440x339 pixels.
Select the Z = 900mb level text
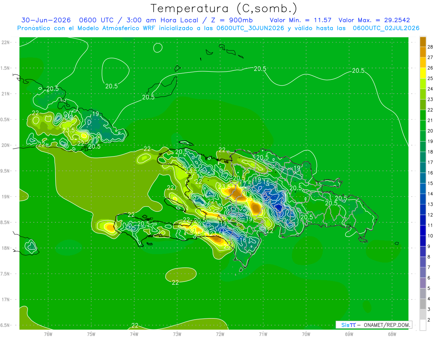[231, 20]
